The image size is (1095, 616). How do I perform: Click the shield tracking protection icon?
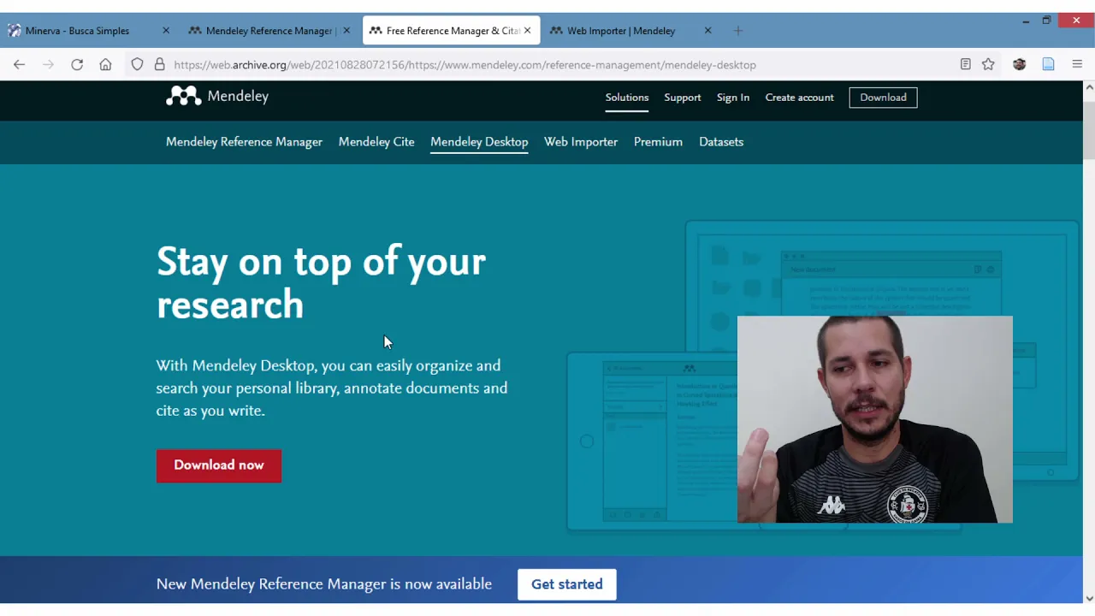(137, 64)
